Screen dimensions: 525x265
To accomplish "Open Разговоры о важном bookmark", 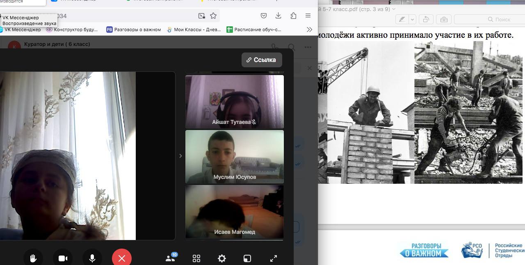I will 134,30.
